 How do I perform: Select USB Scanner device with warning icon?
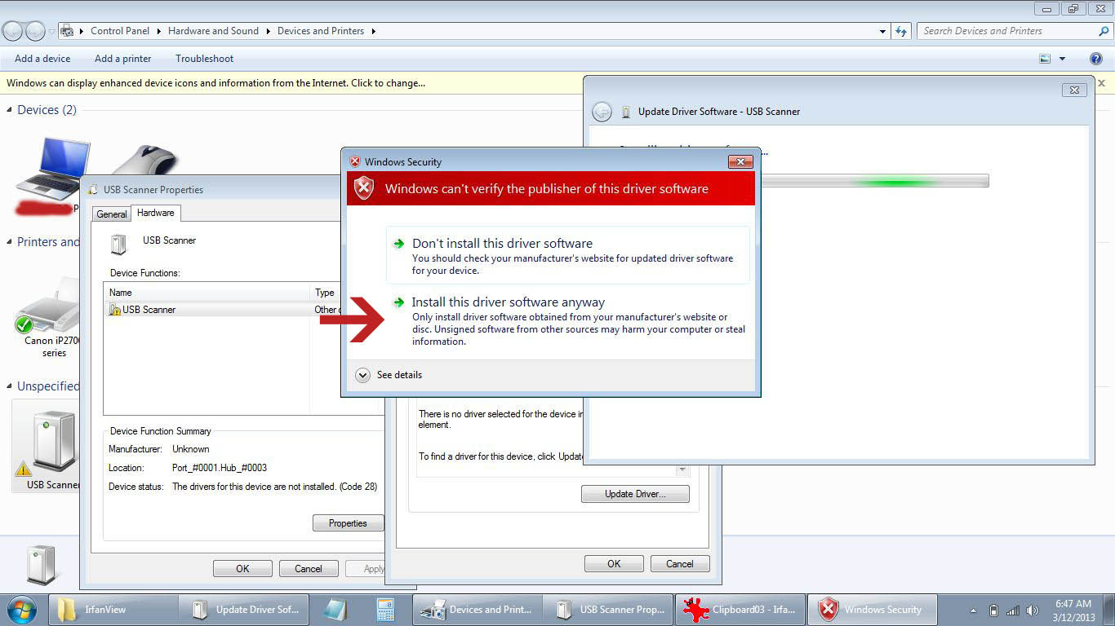pos(47,447)
